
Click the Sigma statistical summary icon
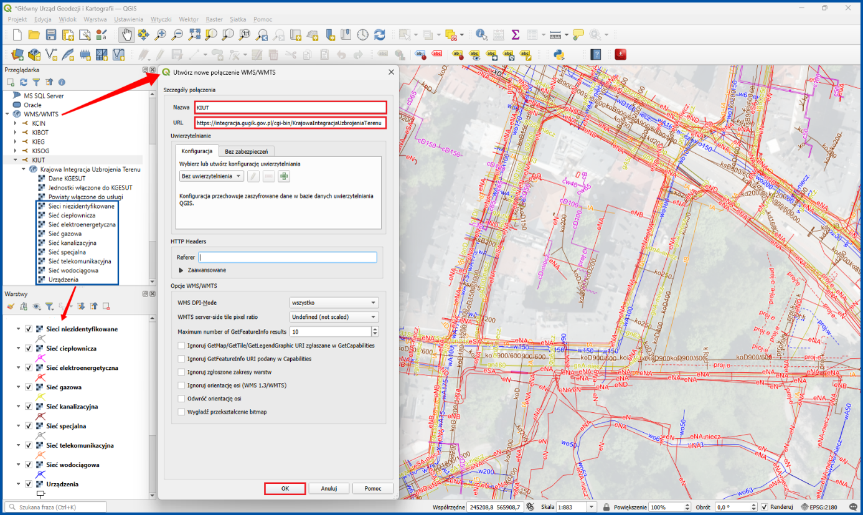coord(516,34)
